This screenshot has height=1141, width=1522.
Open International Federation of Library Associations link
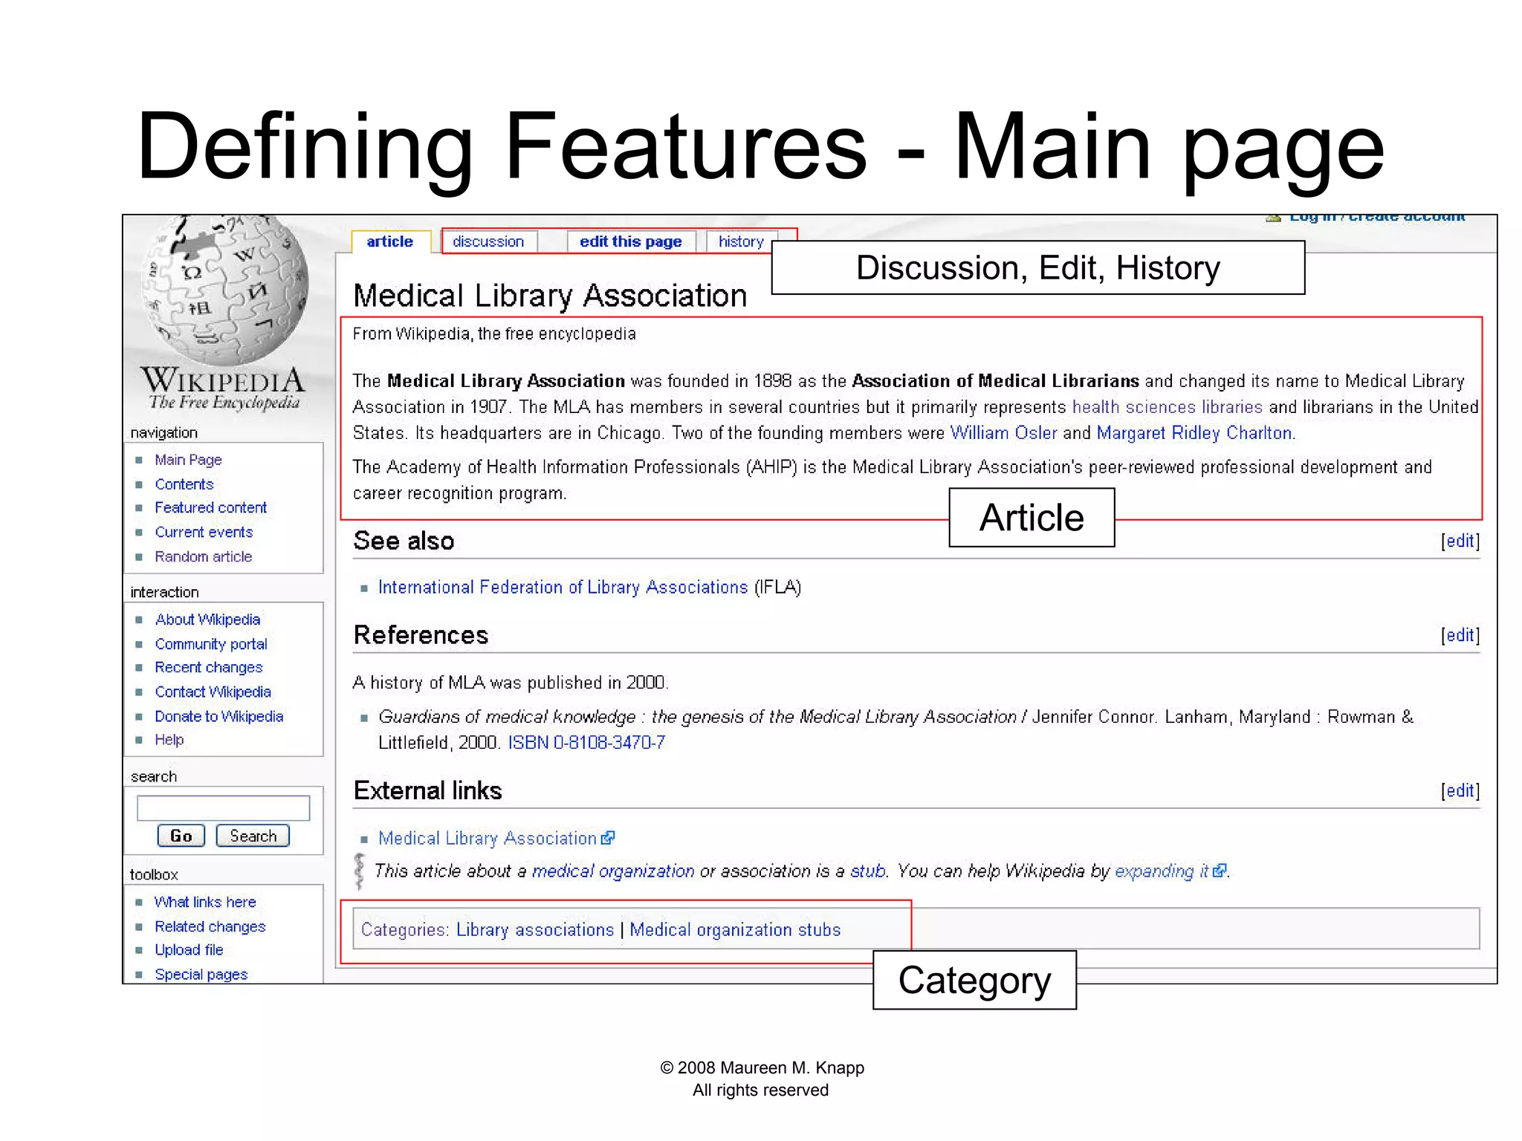pos(563,587)
